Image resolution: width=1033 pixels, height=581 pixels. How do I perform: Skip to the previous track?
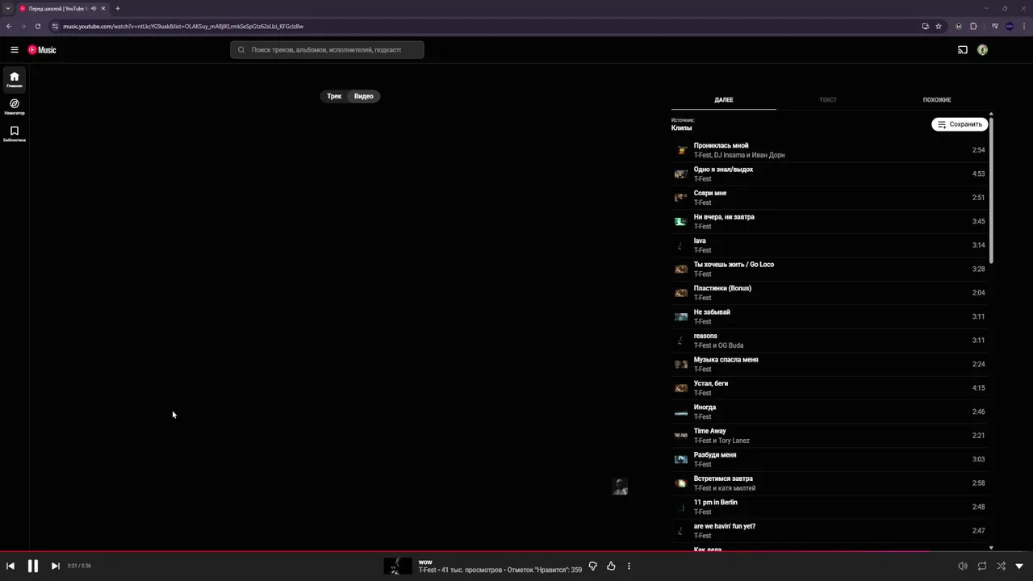click(10, 566)
